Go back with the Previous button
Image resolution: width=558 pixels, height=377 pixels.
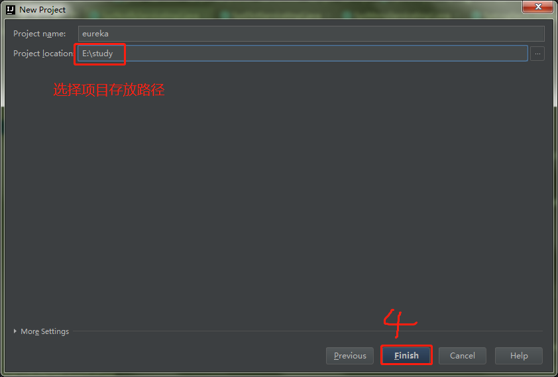coord(350,356)
